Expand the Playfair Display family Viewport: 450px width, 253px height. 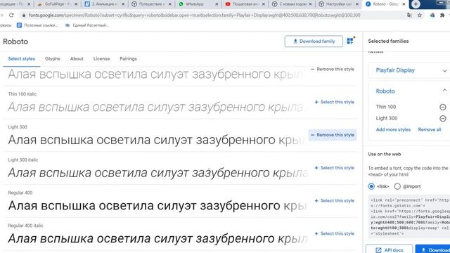tap(444, 70)
